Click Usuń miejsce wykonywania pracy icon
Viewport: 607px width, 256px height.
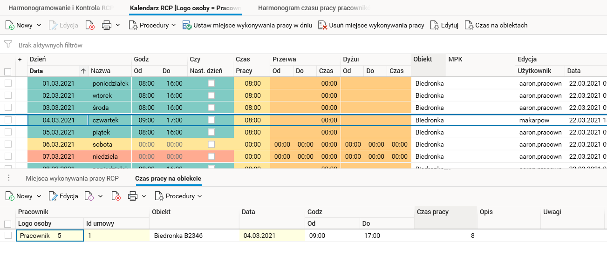(x=322, y=25)
